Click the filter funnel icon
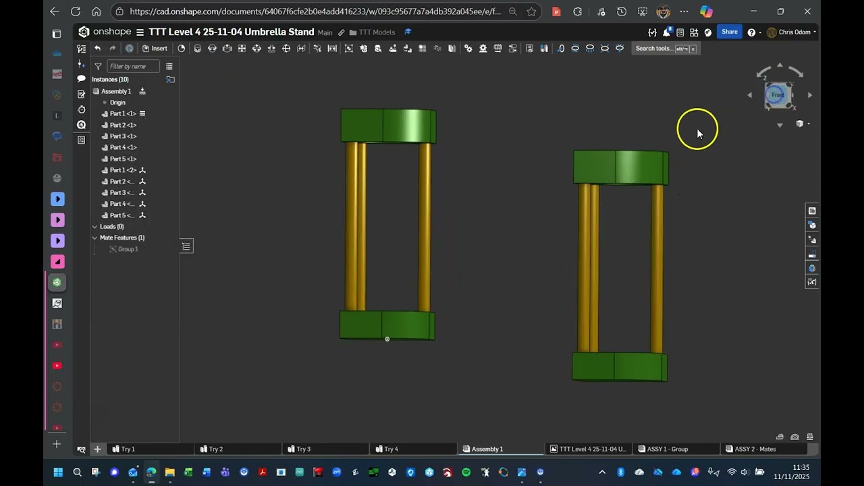 98,66
